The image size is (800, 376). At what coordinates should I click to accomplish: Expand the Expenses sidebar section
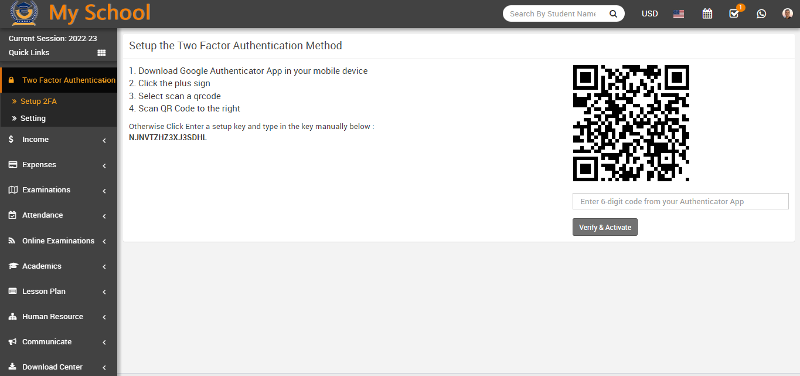[x=59, y=165]
